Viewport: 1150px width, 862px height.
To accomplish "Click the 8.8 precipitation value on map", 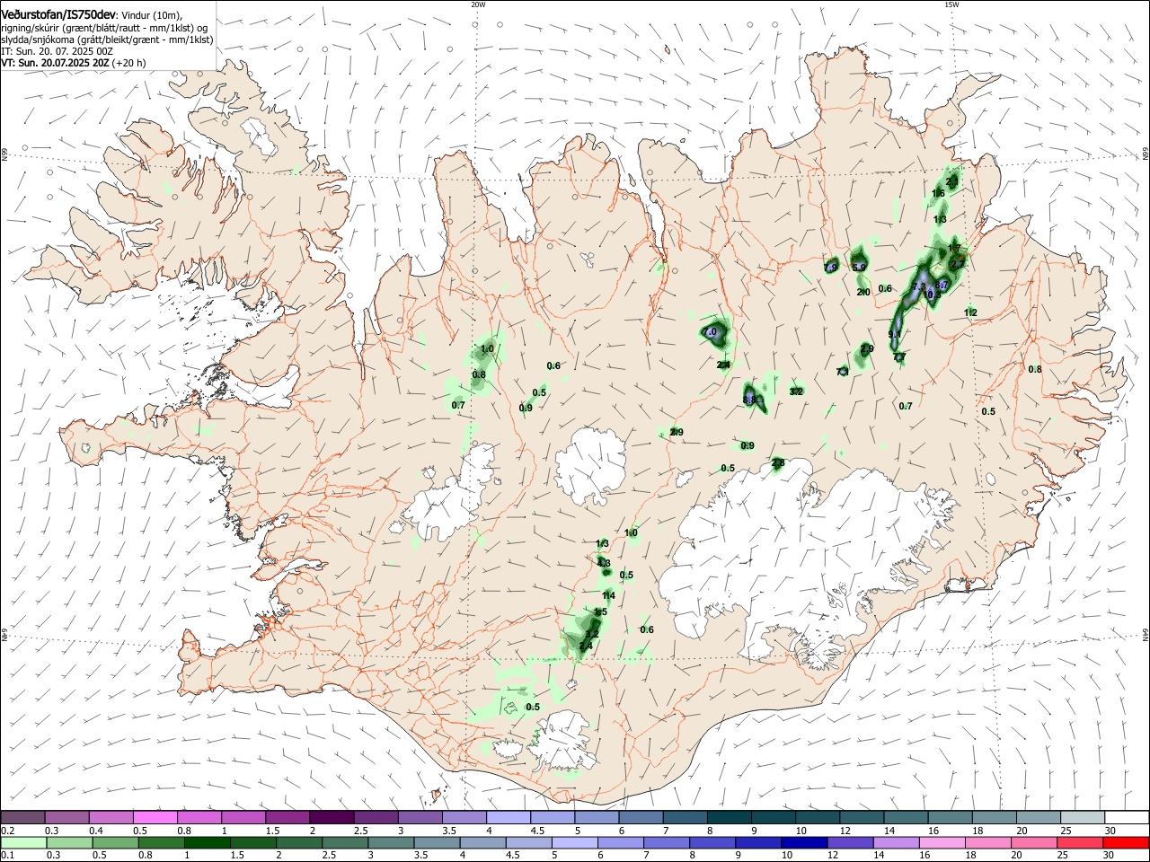I will [751, 399].
